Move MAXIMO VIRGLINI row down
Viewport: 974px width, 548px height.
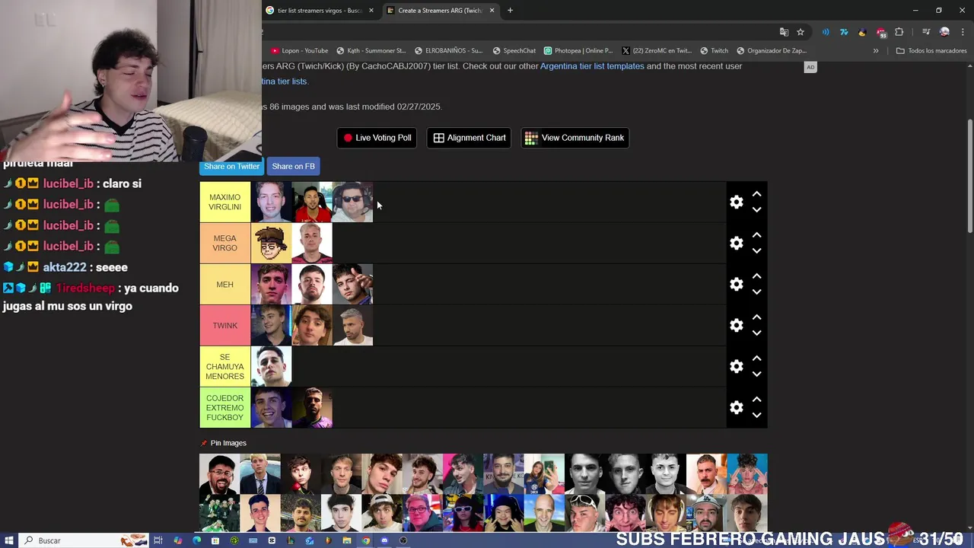(x=756, y=210)
